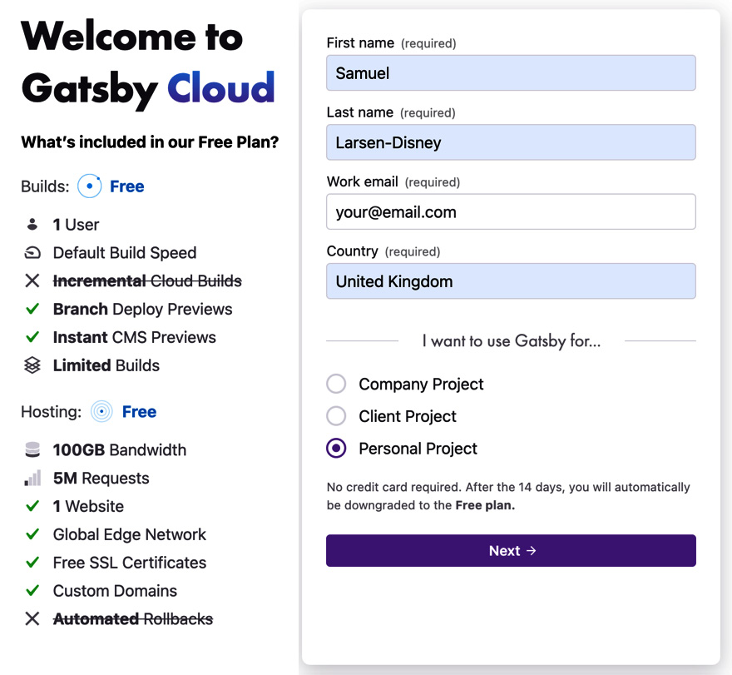Click the database icon next to 100GB Bandwidth
Image resolution: width=732 pixels, height=675 pixels.
[32, 449]
